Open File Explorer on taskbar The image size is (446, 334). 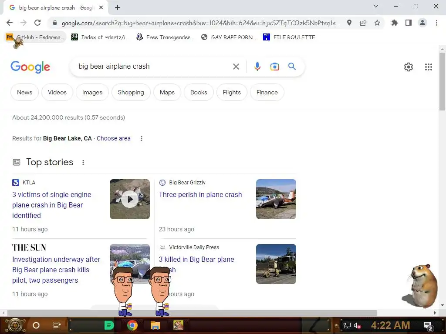[155, 325]
